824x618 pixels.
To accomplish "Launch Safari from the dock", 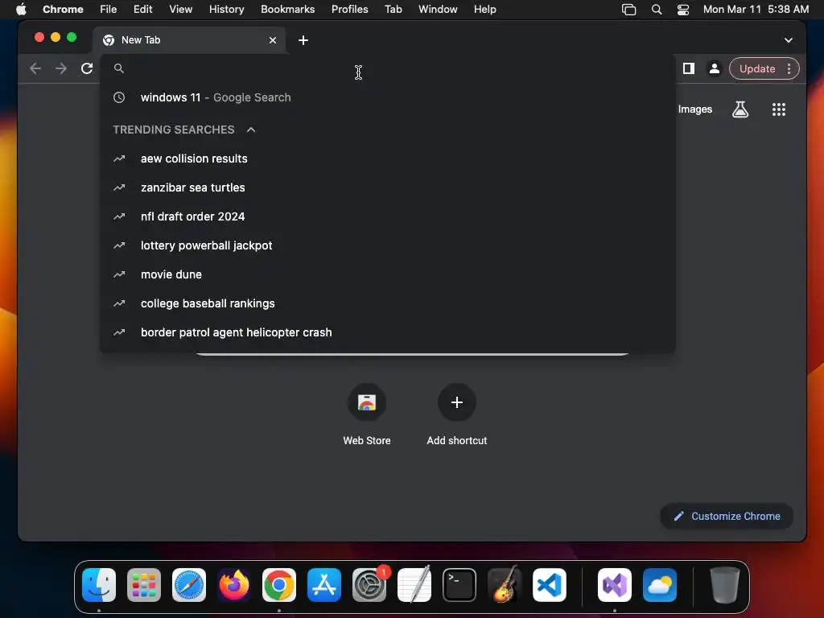I will tap(188, 584).
